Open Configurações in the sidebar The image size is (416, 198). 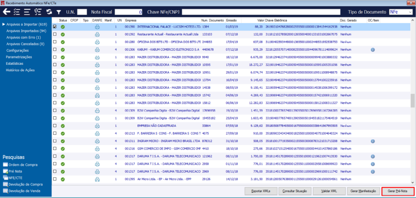click(17, 50)
